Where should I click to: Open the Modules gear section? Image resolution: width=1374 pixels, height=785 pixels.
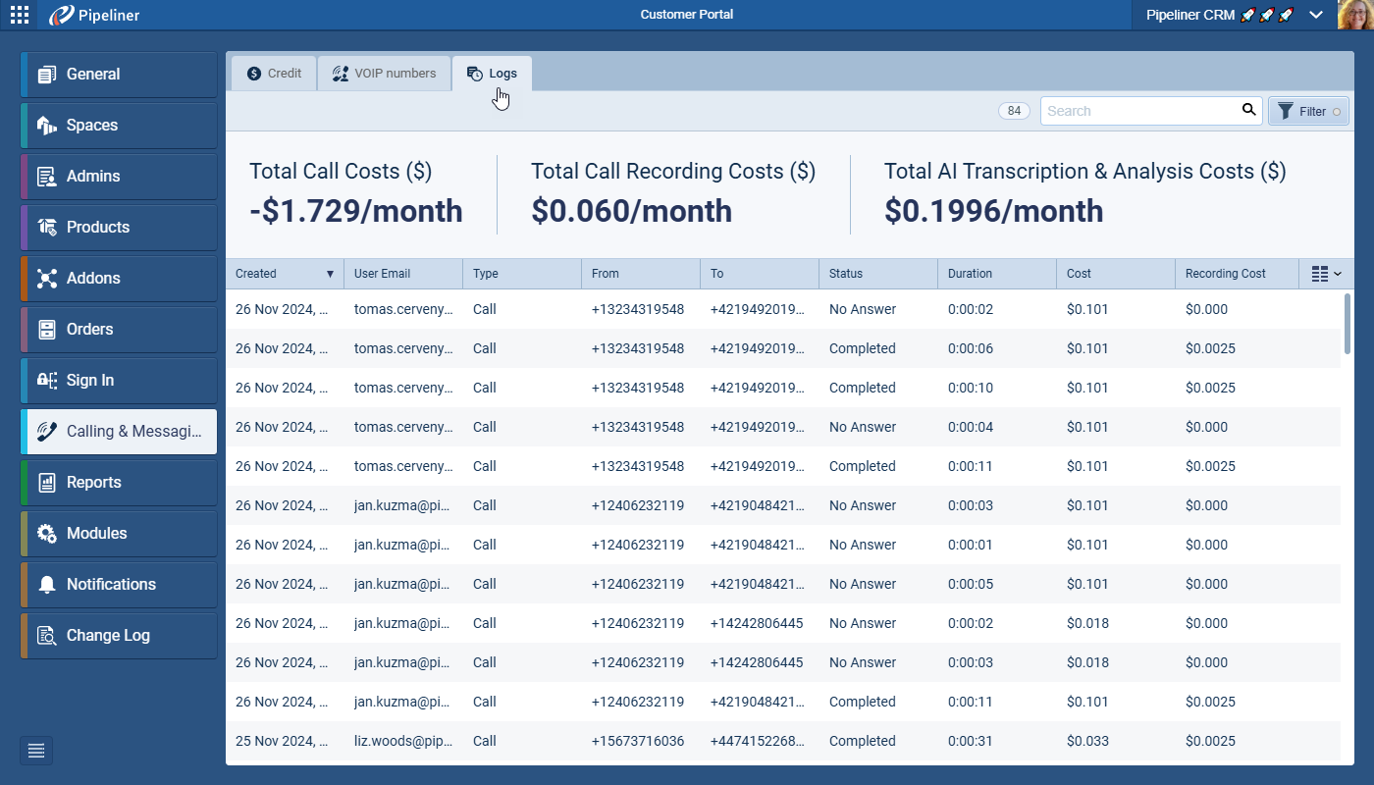(118, 534)
